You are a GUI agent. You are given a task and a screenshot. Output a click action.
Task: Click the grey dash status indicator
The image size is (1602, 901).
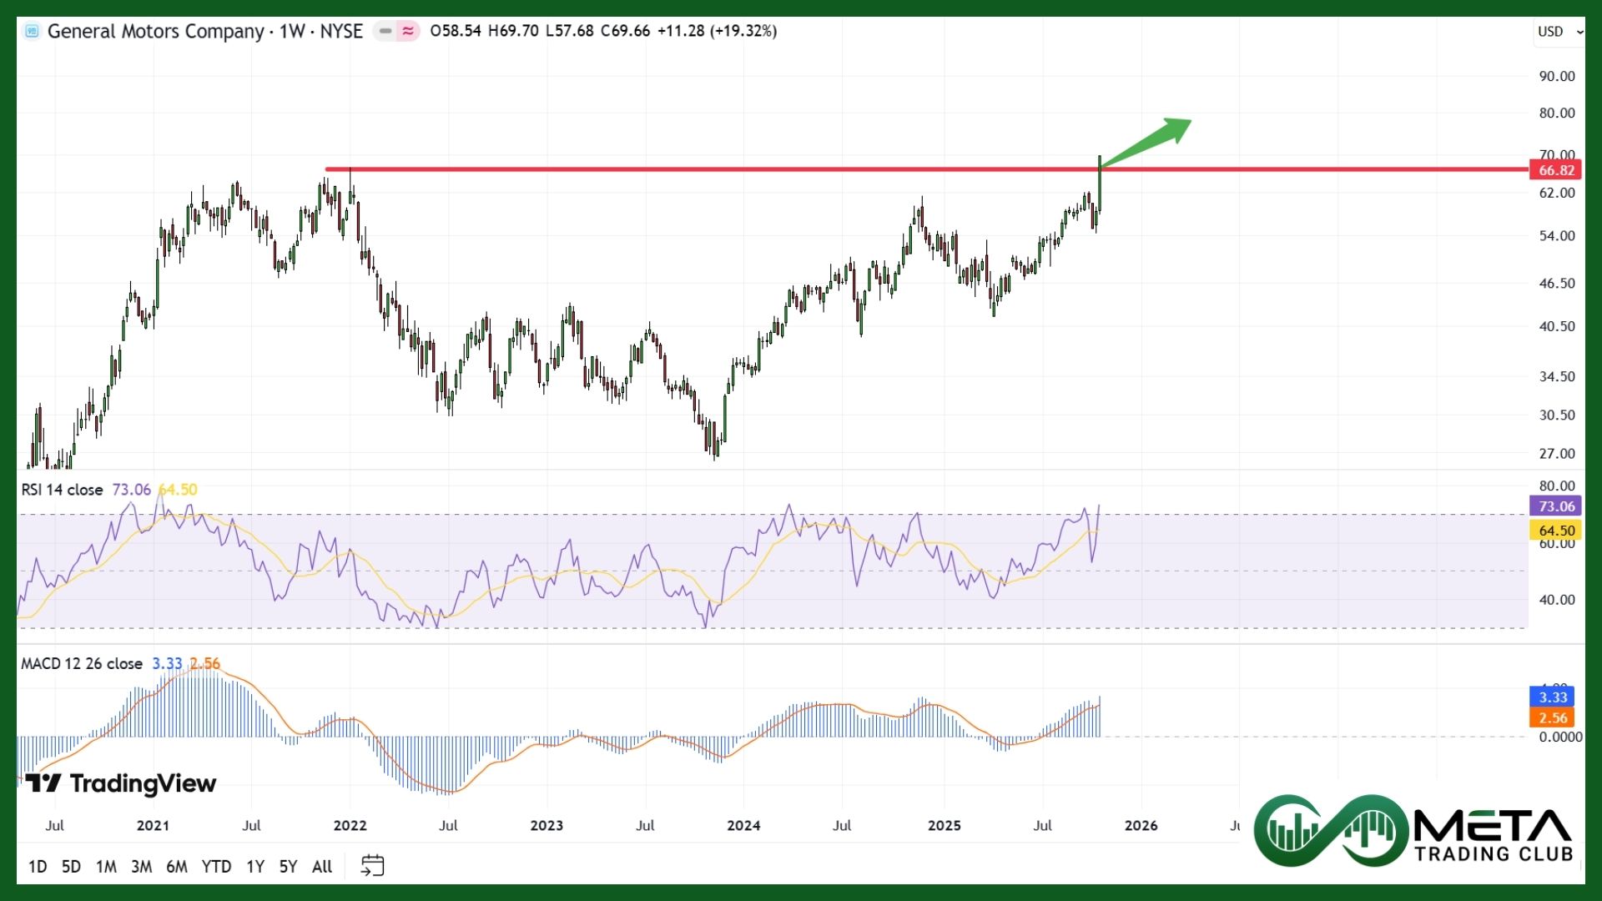click(x=385, y=32)
